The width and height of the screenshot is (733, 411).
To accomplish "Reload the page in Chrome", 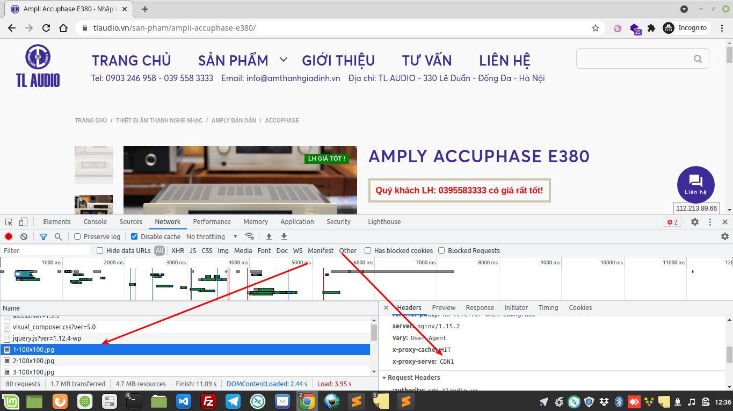I will (46, 28).
